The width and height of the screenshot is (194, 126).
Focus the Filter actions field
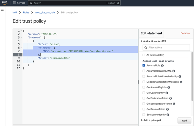coord(166,47)
